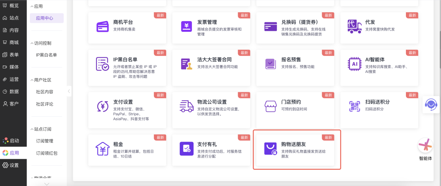This screenshot has width=441, height=186.
Task: Open the 支付设置 yuan icon
Action: (x=102, y=106)
